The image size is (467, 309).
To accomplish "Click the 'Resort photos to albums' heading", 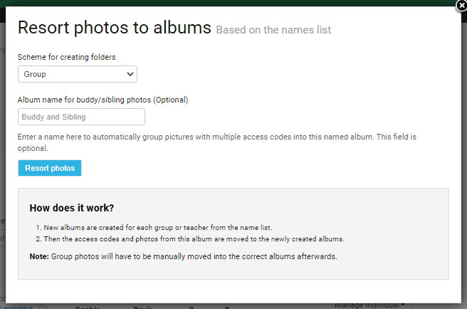I will point(115,28).
